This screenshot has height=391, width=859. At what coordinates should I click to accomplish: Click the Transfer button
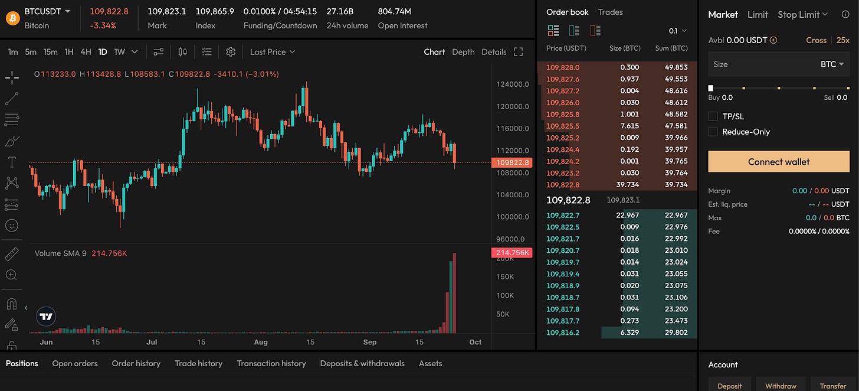pos(833,385)
